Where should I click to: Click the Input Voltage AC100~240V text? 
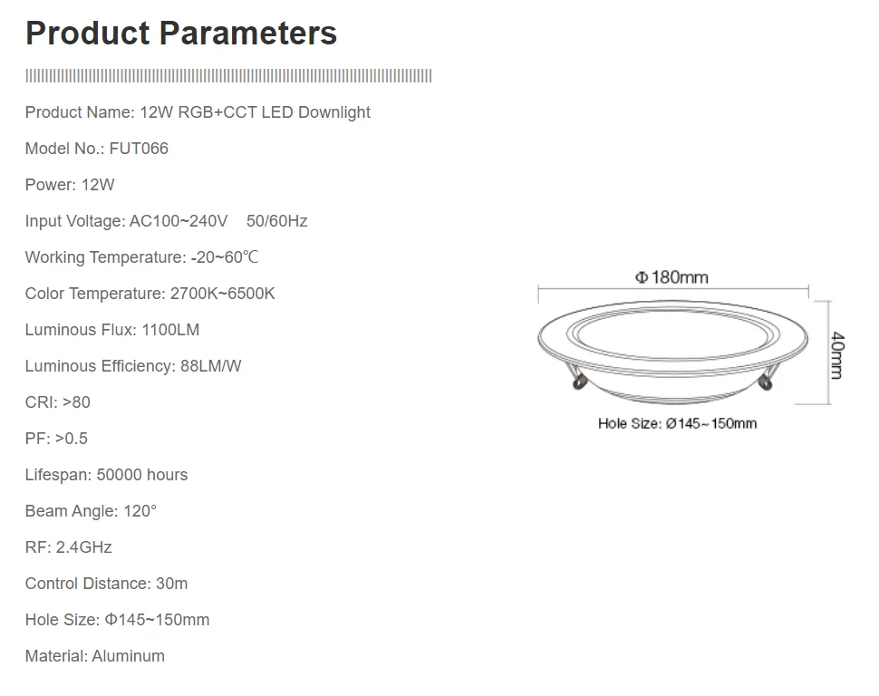coord(126,221)
